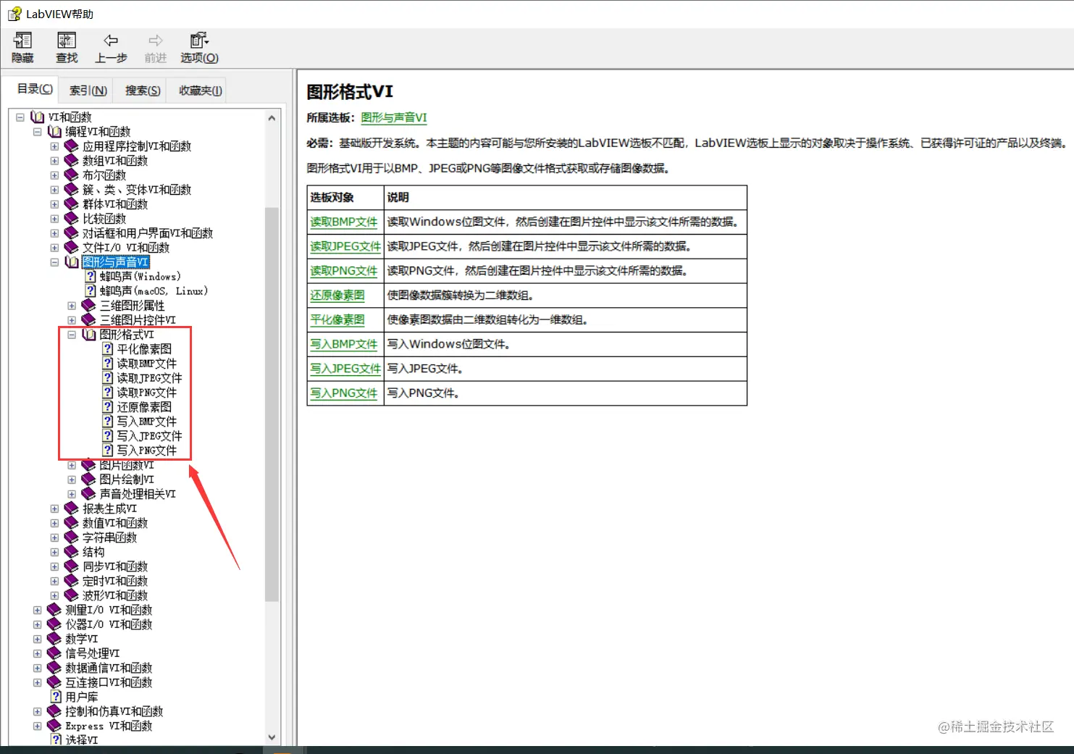Select 蜂鸣声(macOS, Linux) tree item
The height and width of the screenshot is (754, 1074).
click(x=154, y=291)
